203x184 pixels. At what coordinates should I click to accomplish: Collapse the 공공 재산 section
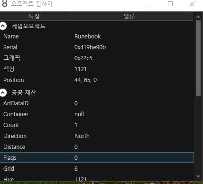pyautogui.click(x=3, y=92)
